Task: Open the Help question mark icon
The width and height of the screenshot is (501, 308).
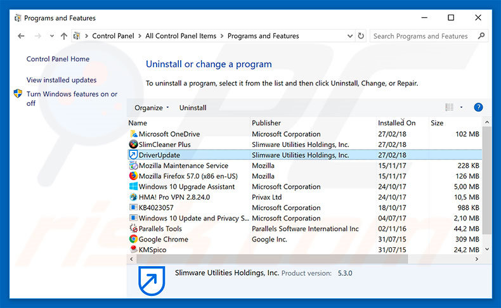Action: [x=479, y=108]
